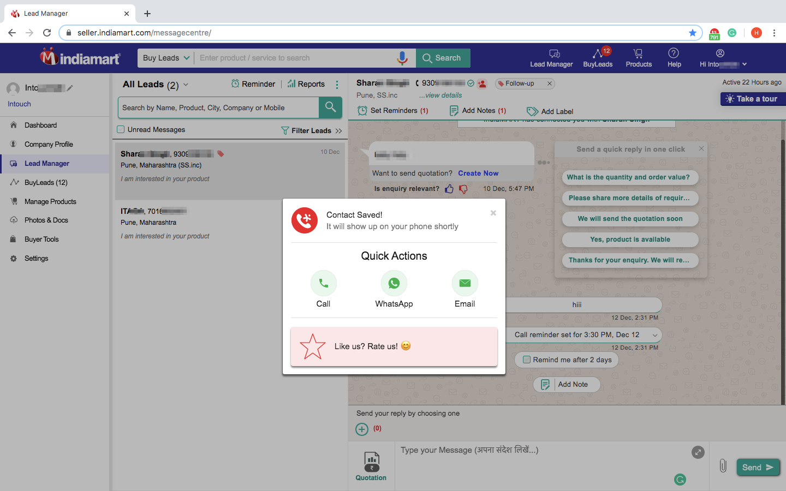The width and height of the screenshot is (786, 491).
Task: Expand Filter Leads options
Action: click(311, 130)
